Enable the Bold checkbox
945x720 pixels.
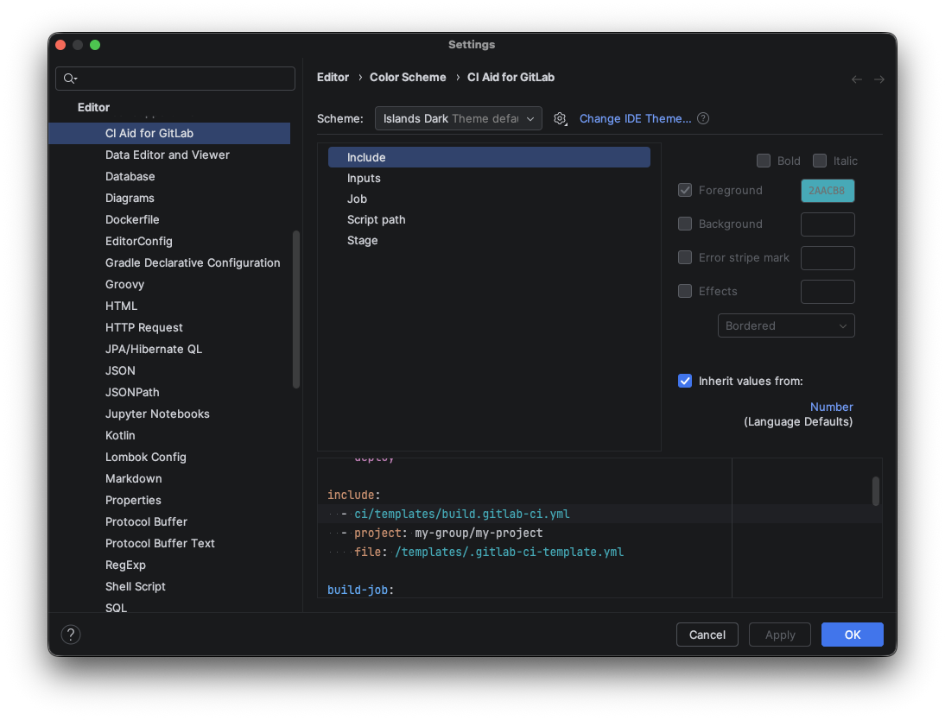764,161
